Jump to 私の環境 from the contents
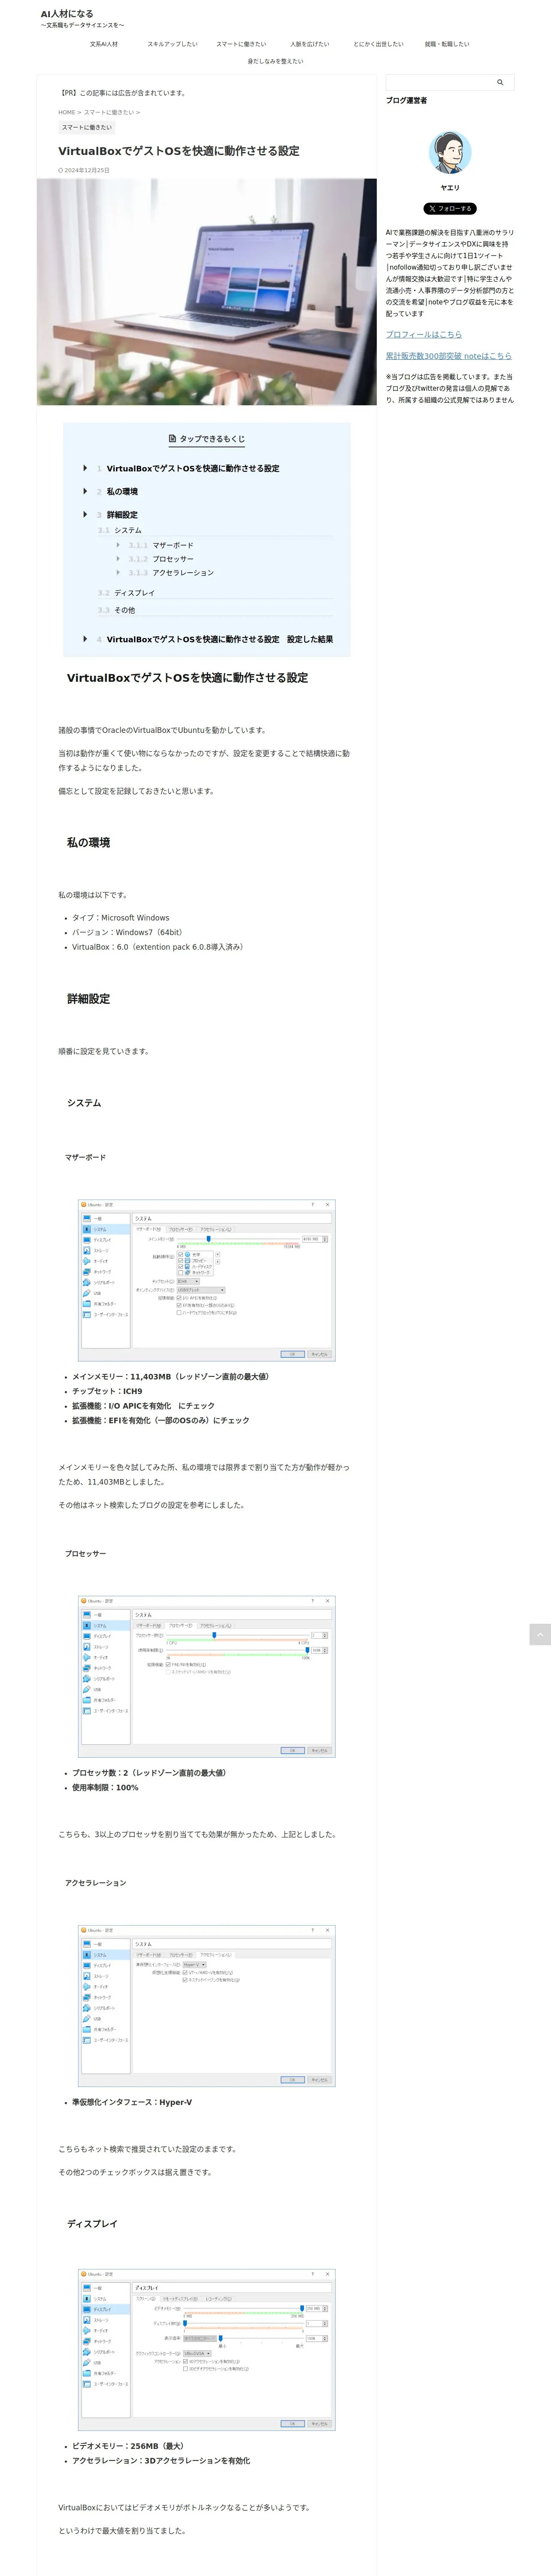This screenshot has width=551, height=2576. coord(122,491)
